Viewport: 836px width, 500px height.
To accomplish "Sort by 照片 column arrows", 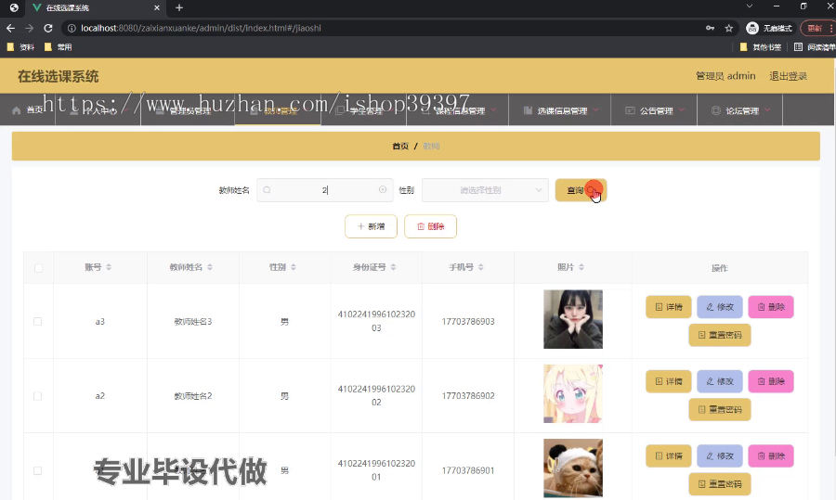I will point(581,267).
